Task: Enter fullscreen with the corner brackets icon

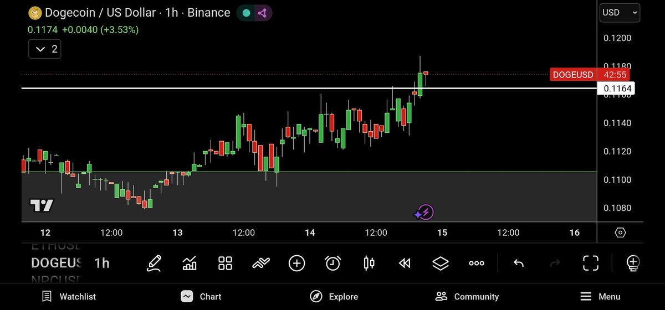Action: pos(591,263)
